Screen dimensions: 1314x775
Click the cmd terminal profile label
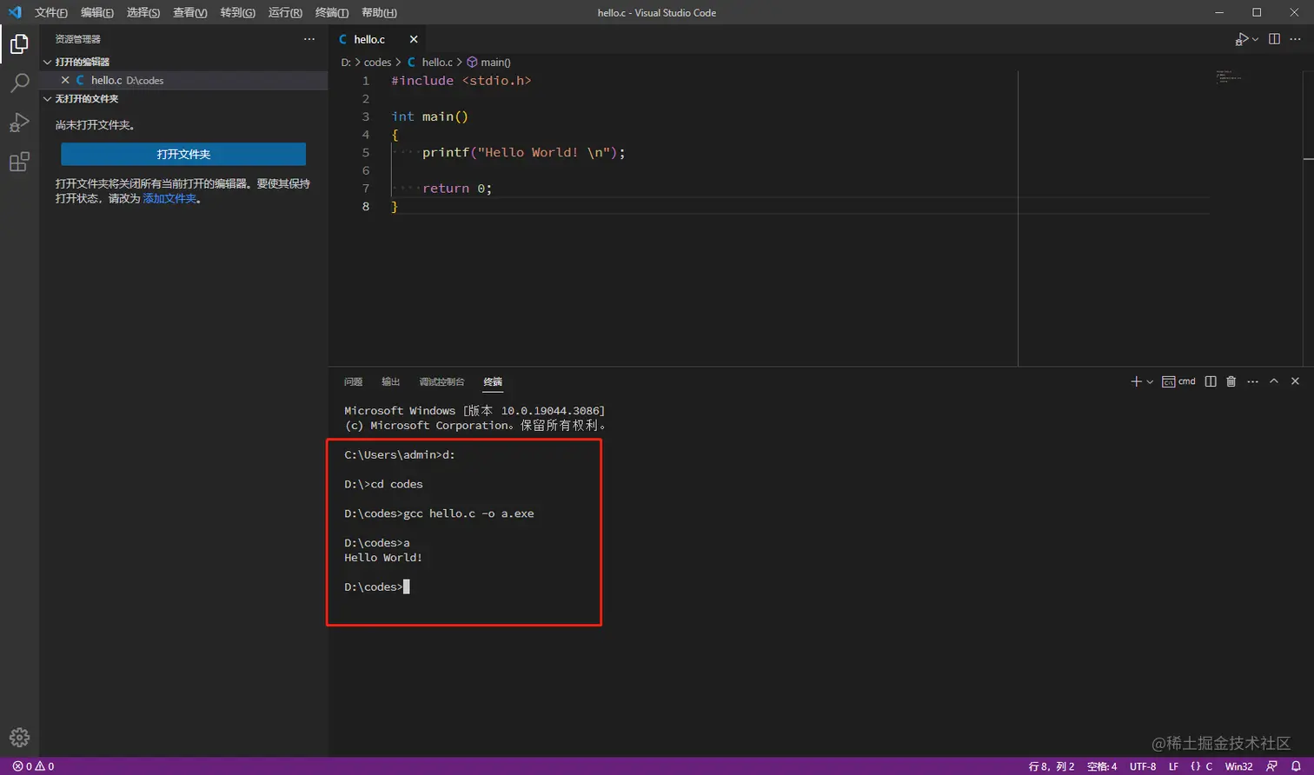(x=1179, y=381)
